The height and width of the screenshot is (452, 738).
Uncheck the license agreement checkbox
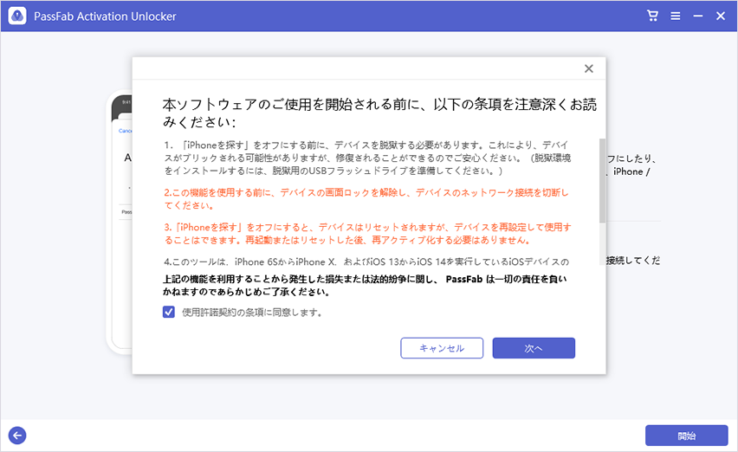click(169, 312)
